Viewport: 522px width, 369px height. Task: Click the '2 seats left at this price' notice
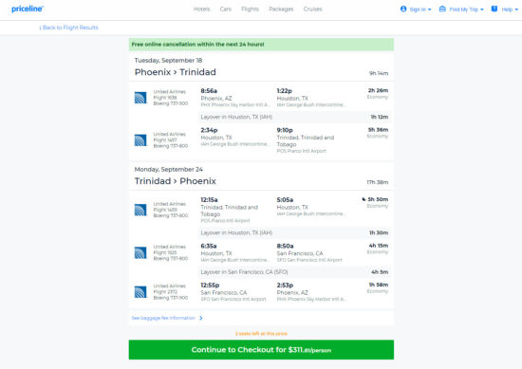click(261, 333)
